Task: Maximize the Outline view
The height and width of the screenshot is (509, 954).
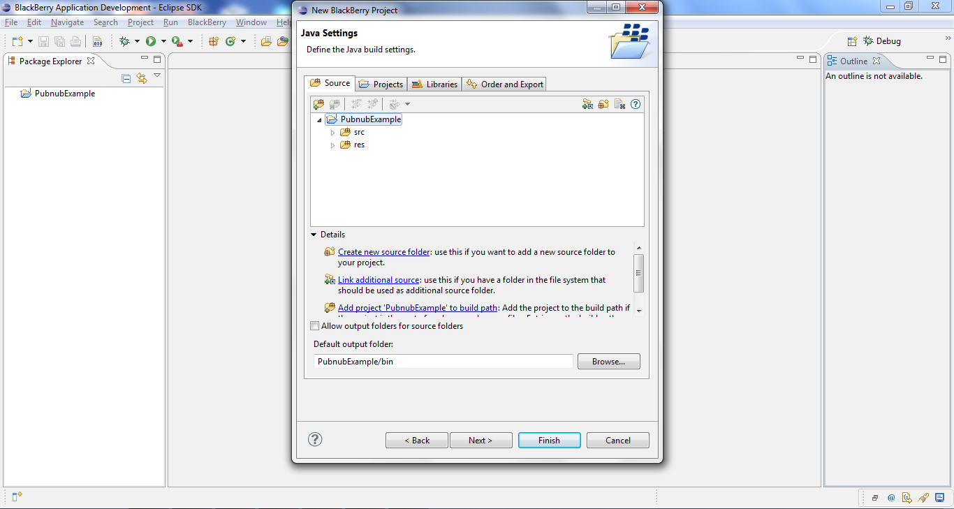Action: coord(944,59)
